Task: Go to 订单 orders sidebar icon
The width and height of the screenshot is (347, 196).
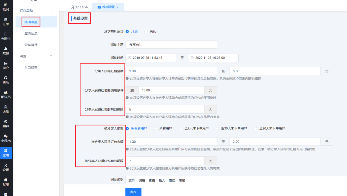Action: [x=6, y=22]
